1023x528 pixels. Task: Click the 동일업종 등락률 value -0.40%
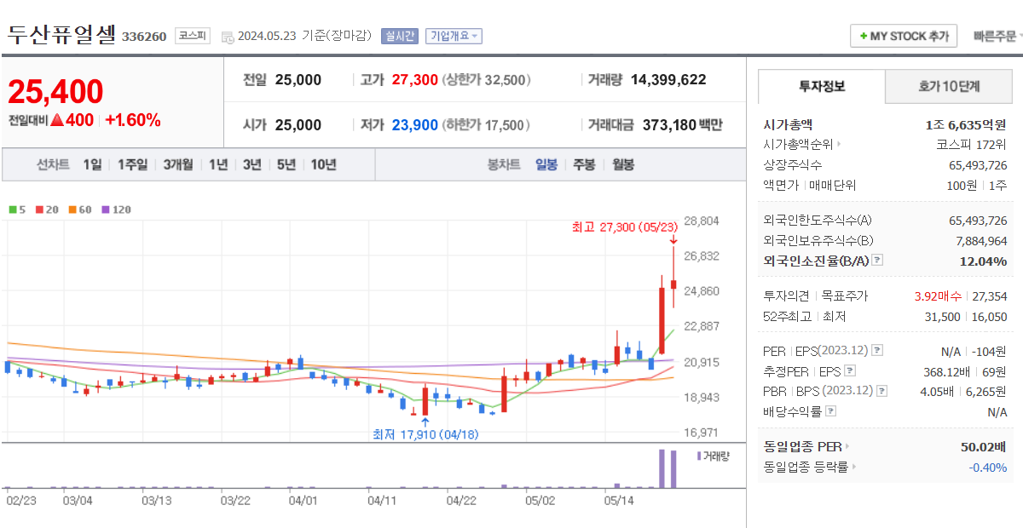tap(987, 467)
